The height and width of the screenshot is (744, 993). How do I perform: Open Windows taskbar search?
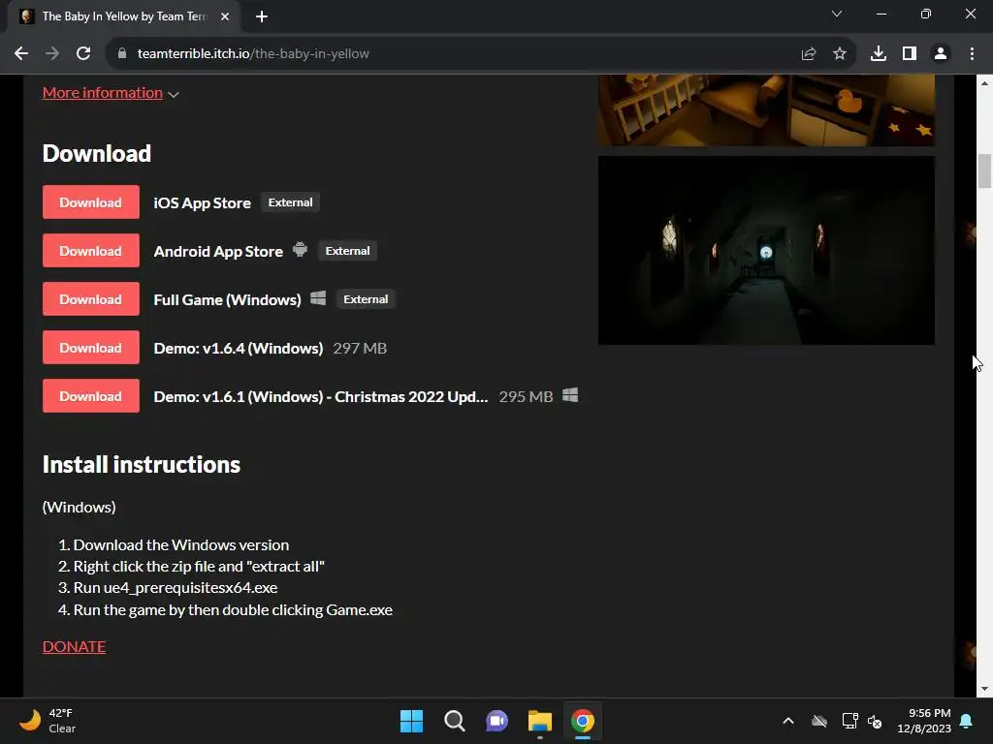pyautogui.click(x=454, y=721)
